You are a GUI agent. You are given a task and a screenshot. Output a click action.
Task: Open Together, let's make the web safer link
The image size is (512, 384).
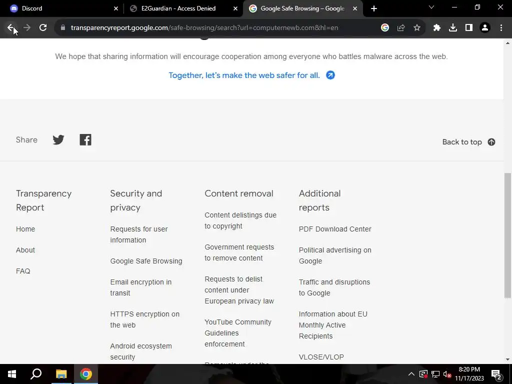(244, 75)
